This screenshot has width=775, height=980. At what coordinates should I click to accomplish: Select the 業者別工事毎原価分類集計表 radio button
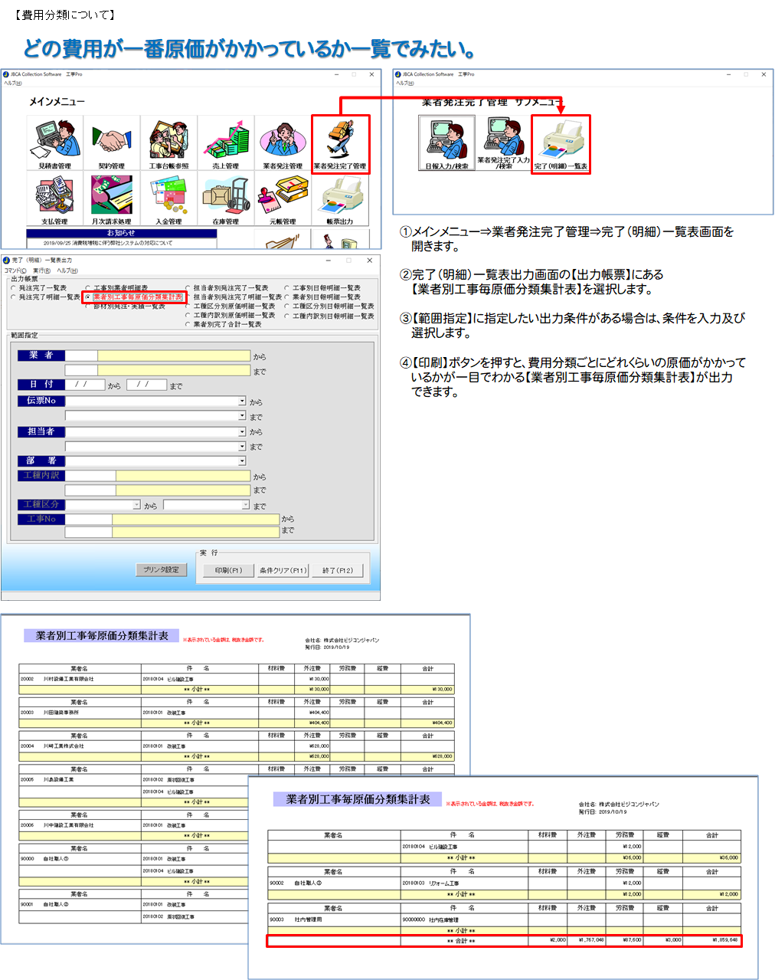pos(88,297)
